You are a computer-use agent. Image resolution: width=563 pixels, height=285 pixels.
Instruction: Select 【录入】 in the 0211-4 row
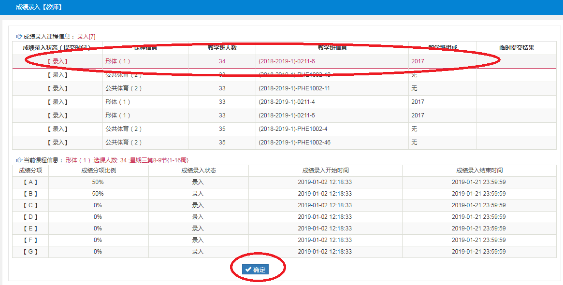58,102
